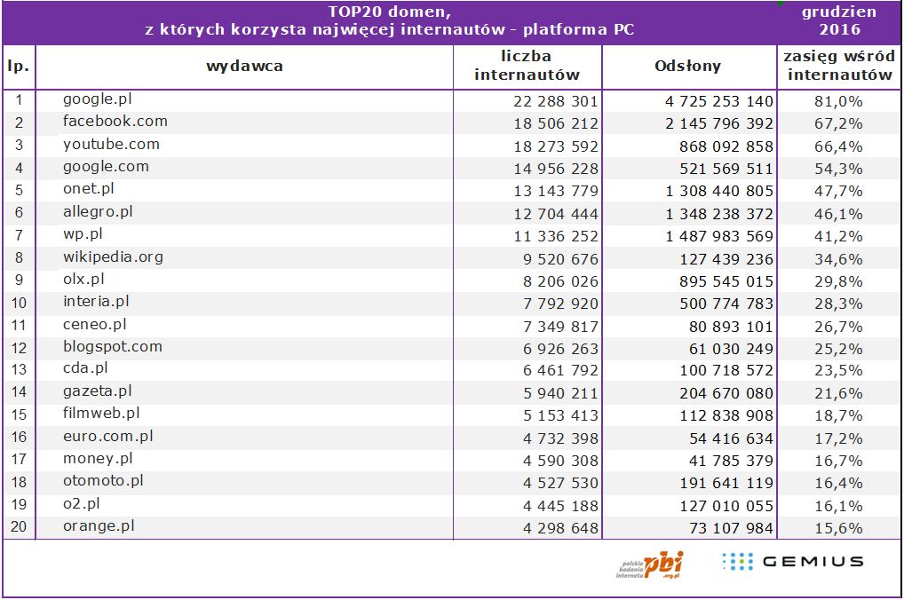
Task: Click the PBI logo
Action: 650,564
